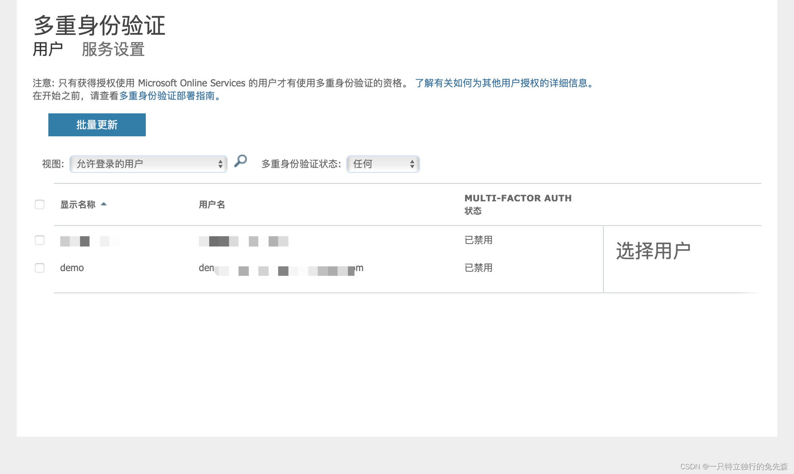Click the sort arrow beside 显示名称
The image size is (794, 474).
click(x=104, y=204)
